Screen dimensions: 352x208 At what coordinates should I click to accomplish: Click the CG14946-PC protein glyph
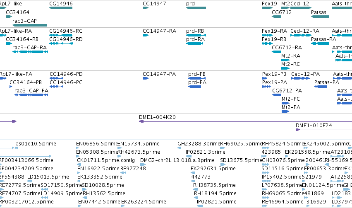pyautogui.click(x=57, y=87)
